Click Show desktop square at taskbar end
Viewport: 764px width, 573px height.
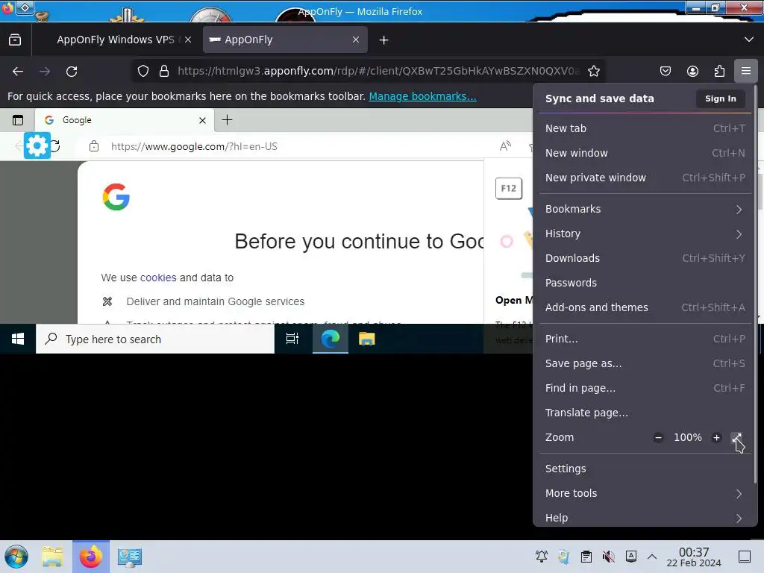pos(745,557)
